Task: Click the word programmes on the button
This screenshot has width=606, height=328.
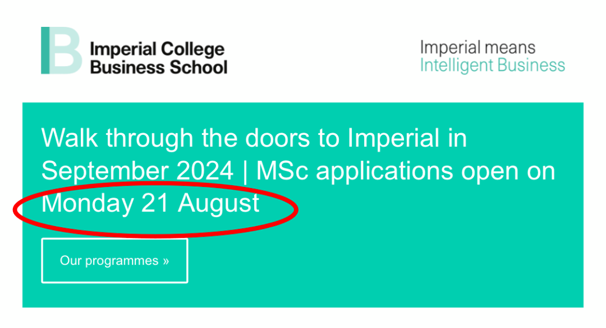Action: [122, 261]
